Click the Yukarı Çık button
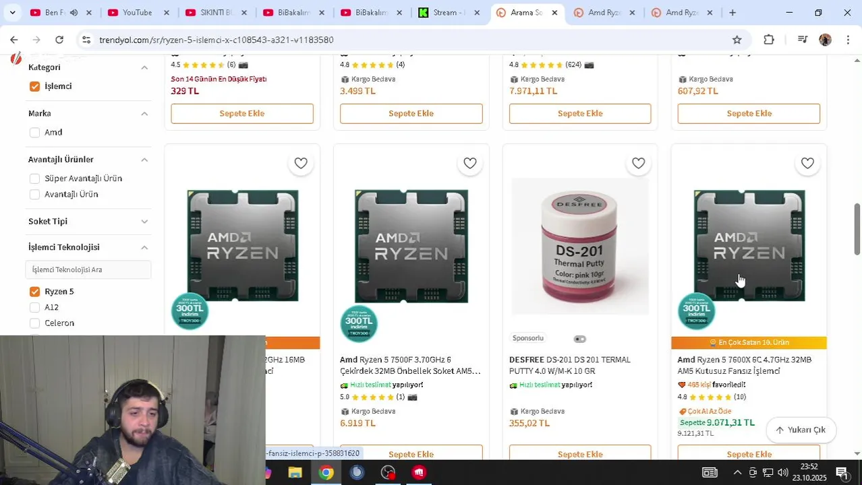Screen dimensions: 862x485 pos(801,430)
